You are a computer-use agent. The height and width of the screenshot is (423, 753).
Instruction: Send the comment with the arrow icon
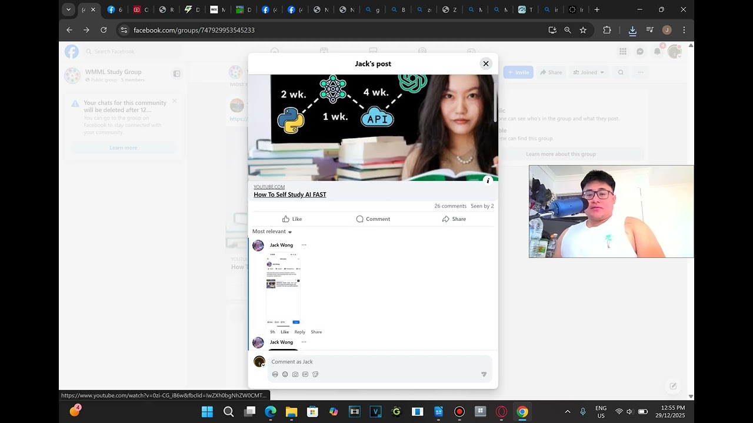pyautogui.click(x=484, y=374)
